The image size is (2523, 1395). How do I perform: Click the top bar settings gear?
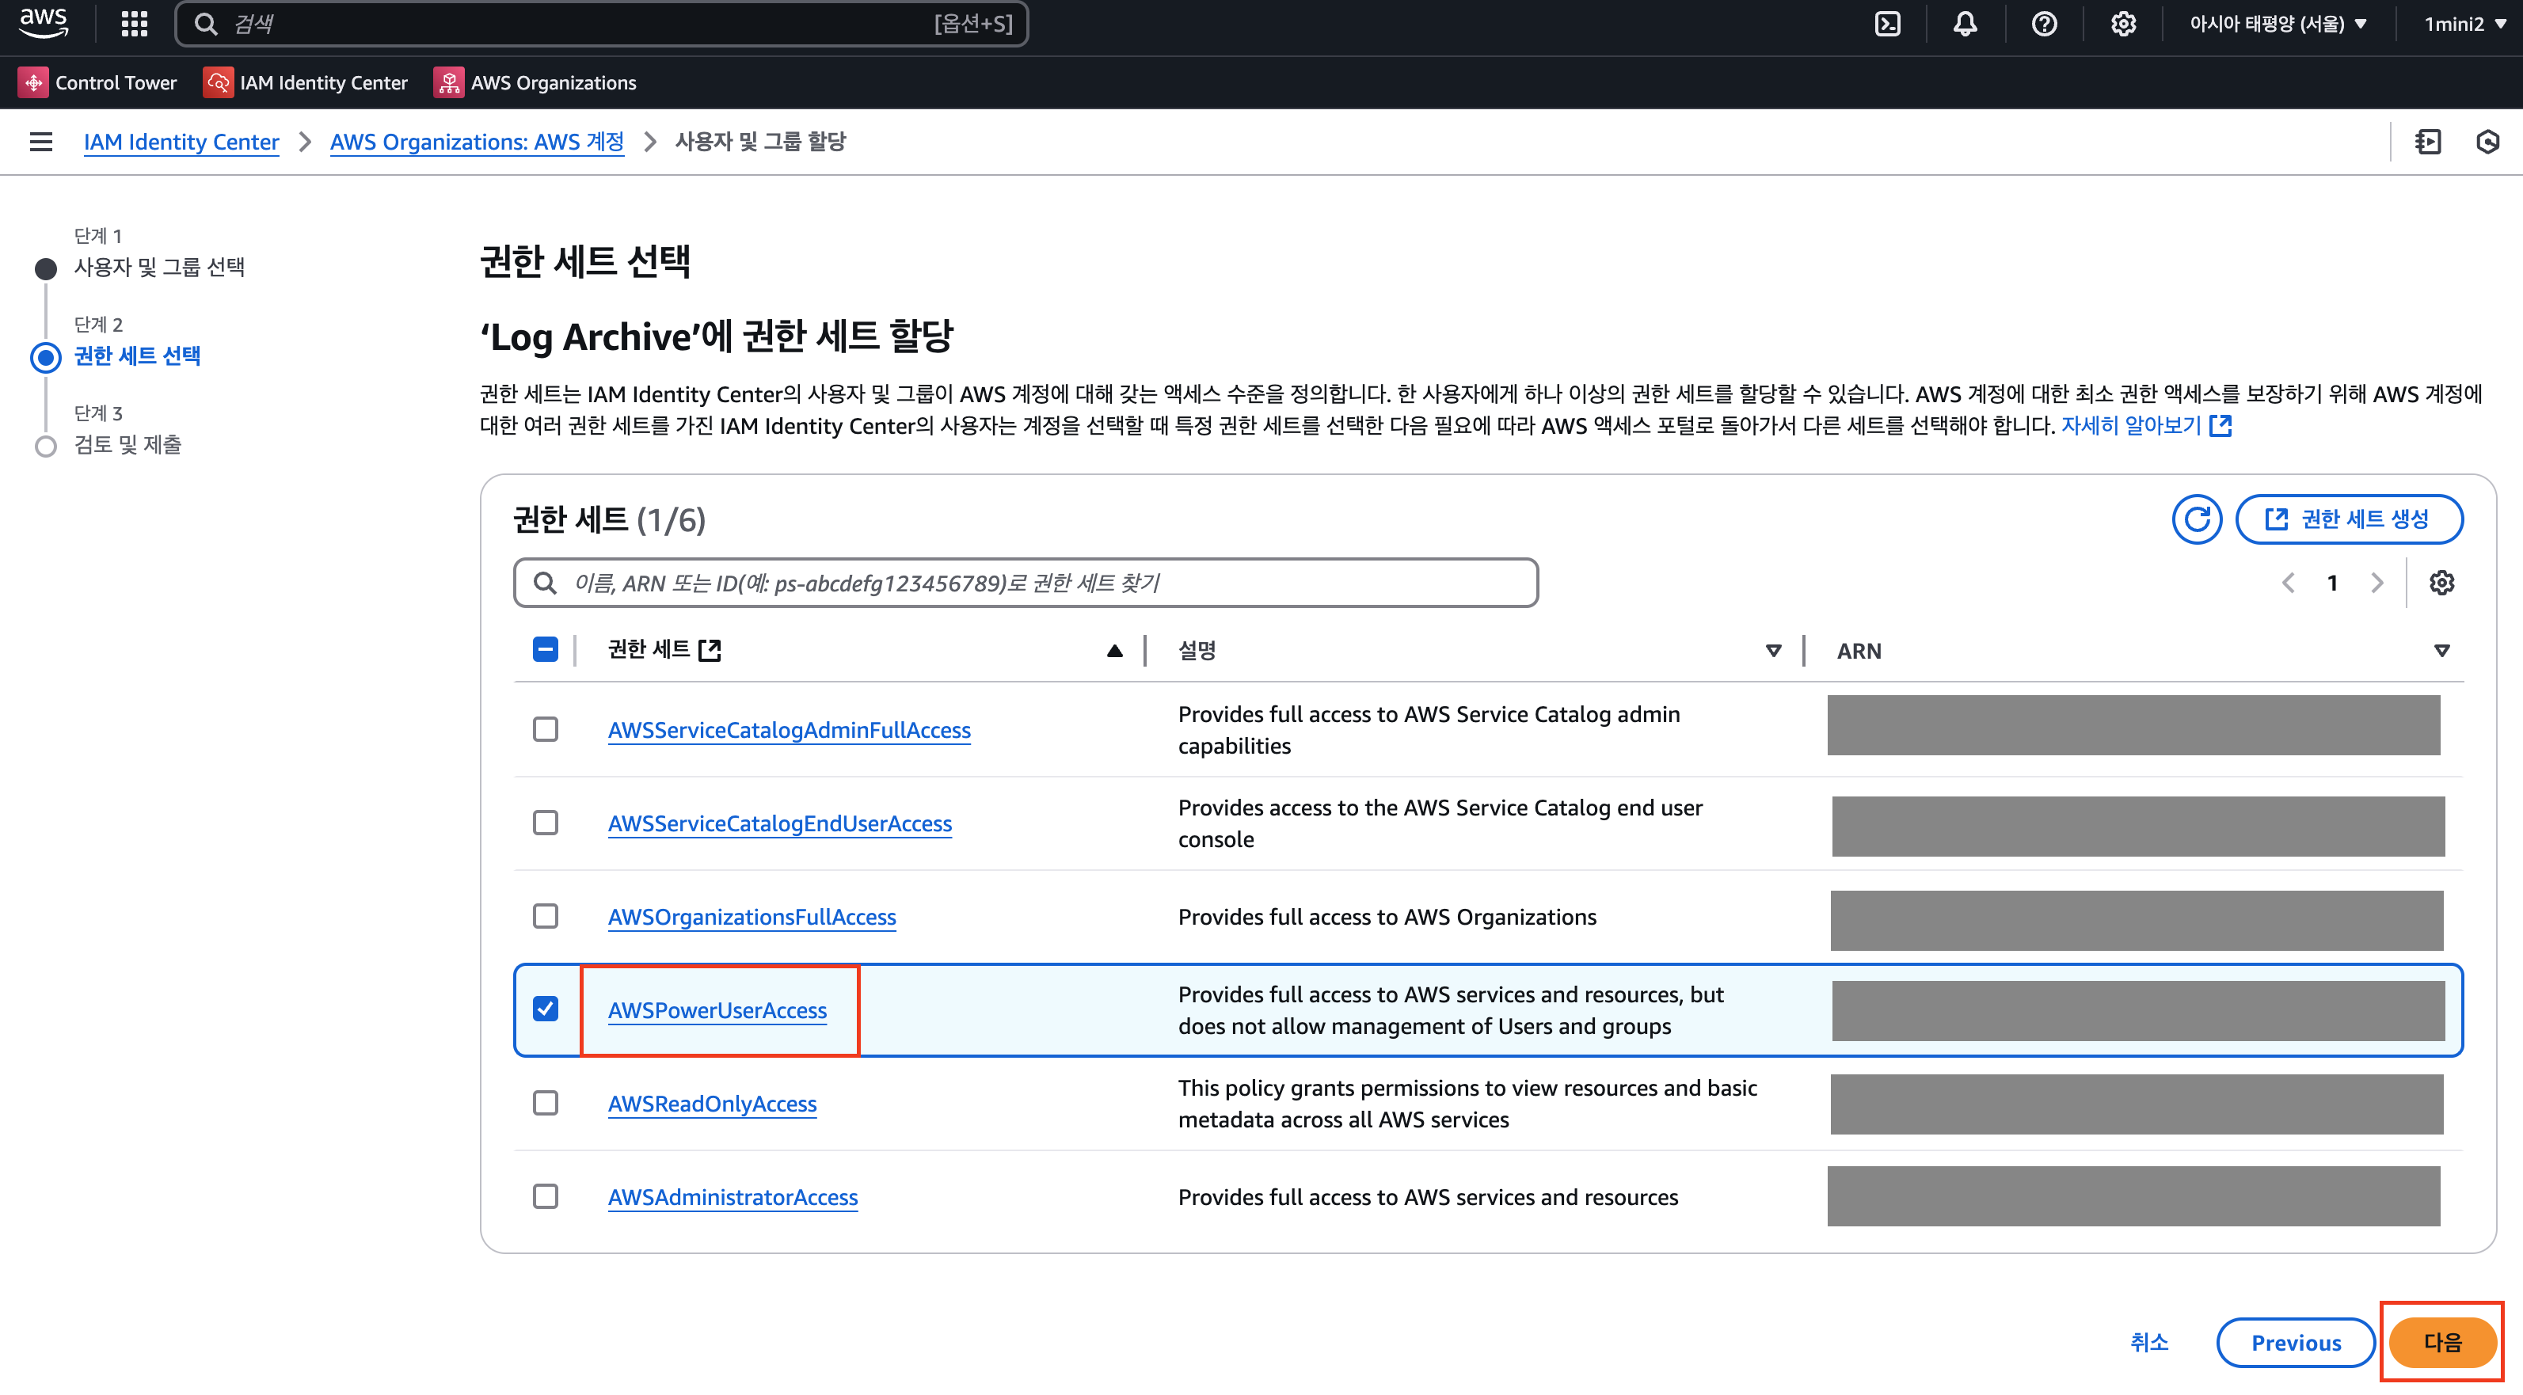tap(2122, 24)
